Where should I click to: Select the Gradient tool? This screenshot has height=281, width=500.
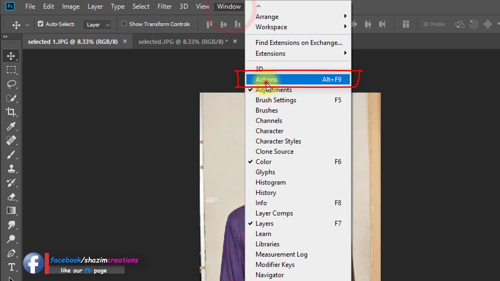(x=11, y=211)
